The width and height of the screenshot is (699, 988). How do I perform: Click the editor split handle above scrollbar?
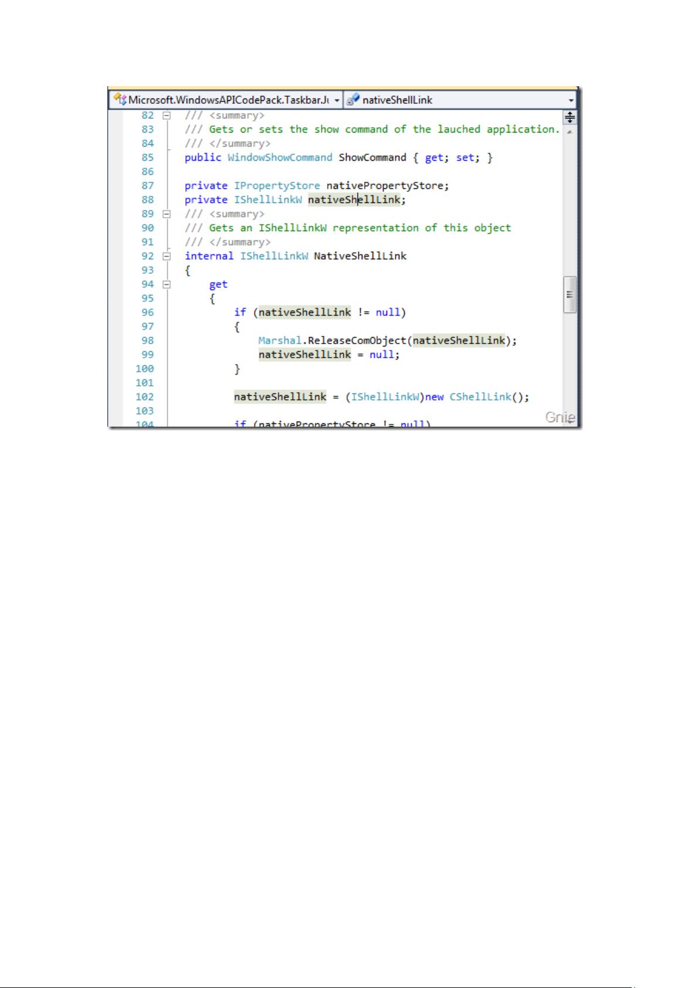569,117
